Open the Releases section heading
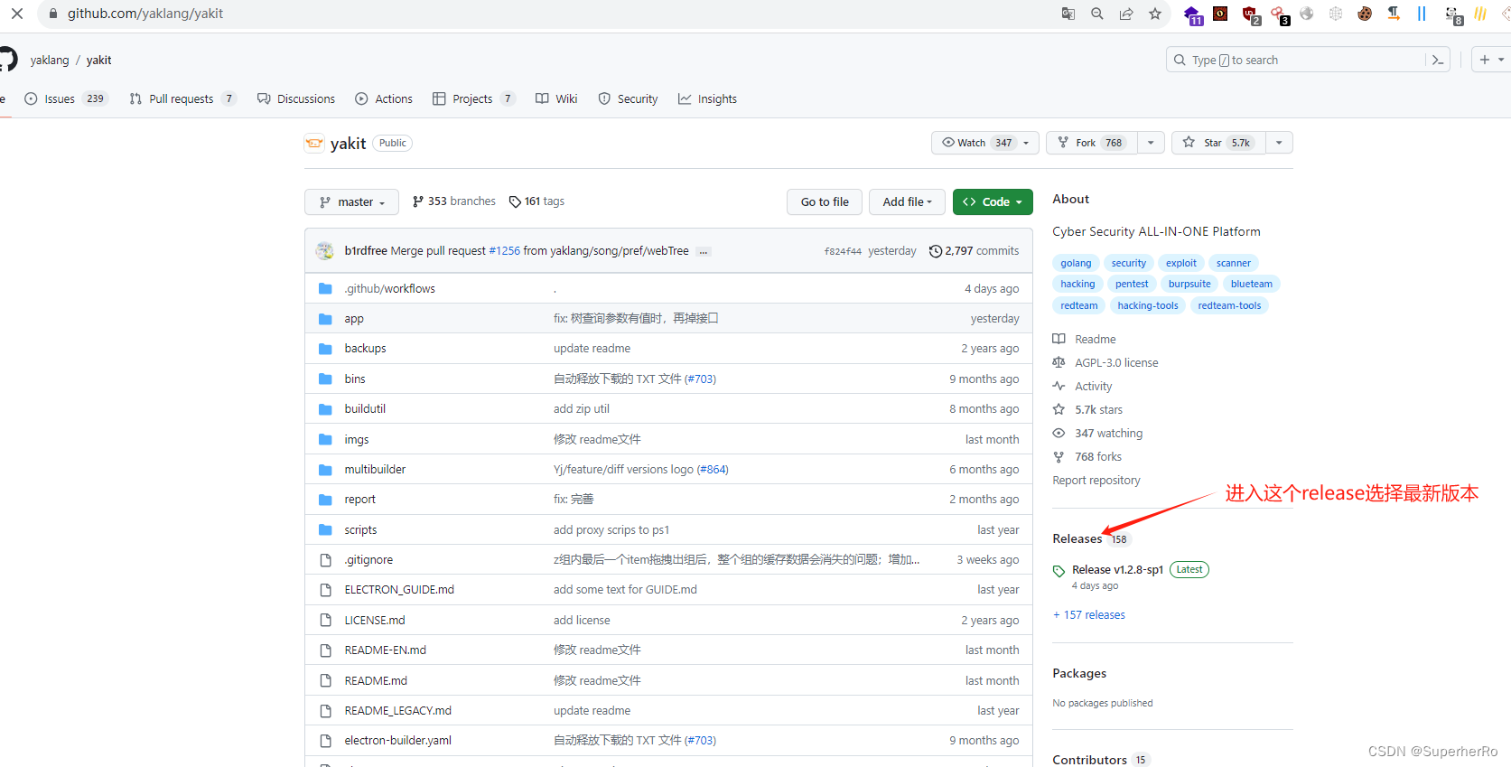Screen dimensions: 1511x767 coord(1077,538)
